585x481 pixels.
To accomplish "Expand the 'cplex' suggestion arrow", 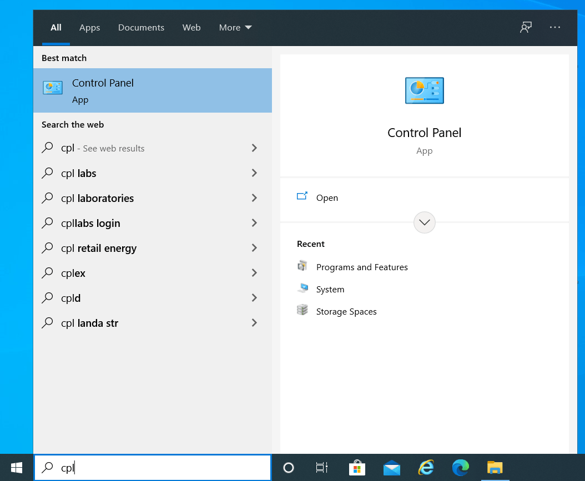I will (254, 273).
